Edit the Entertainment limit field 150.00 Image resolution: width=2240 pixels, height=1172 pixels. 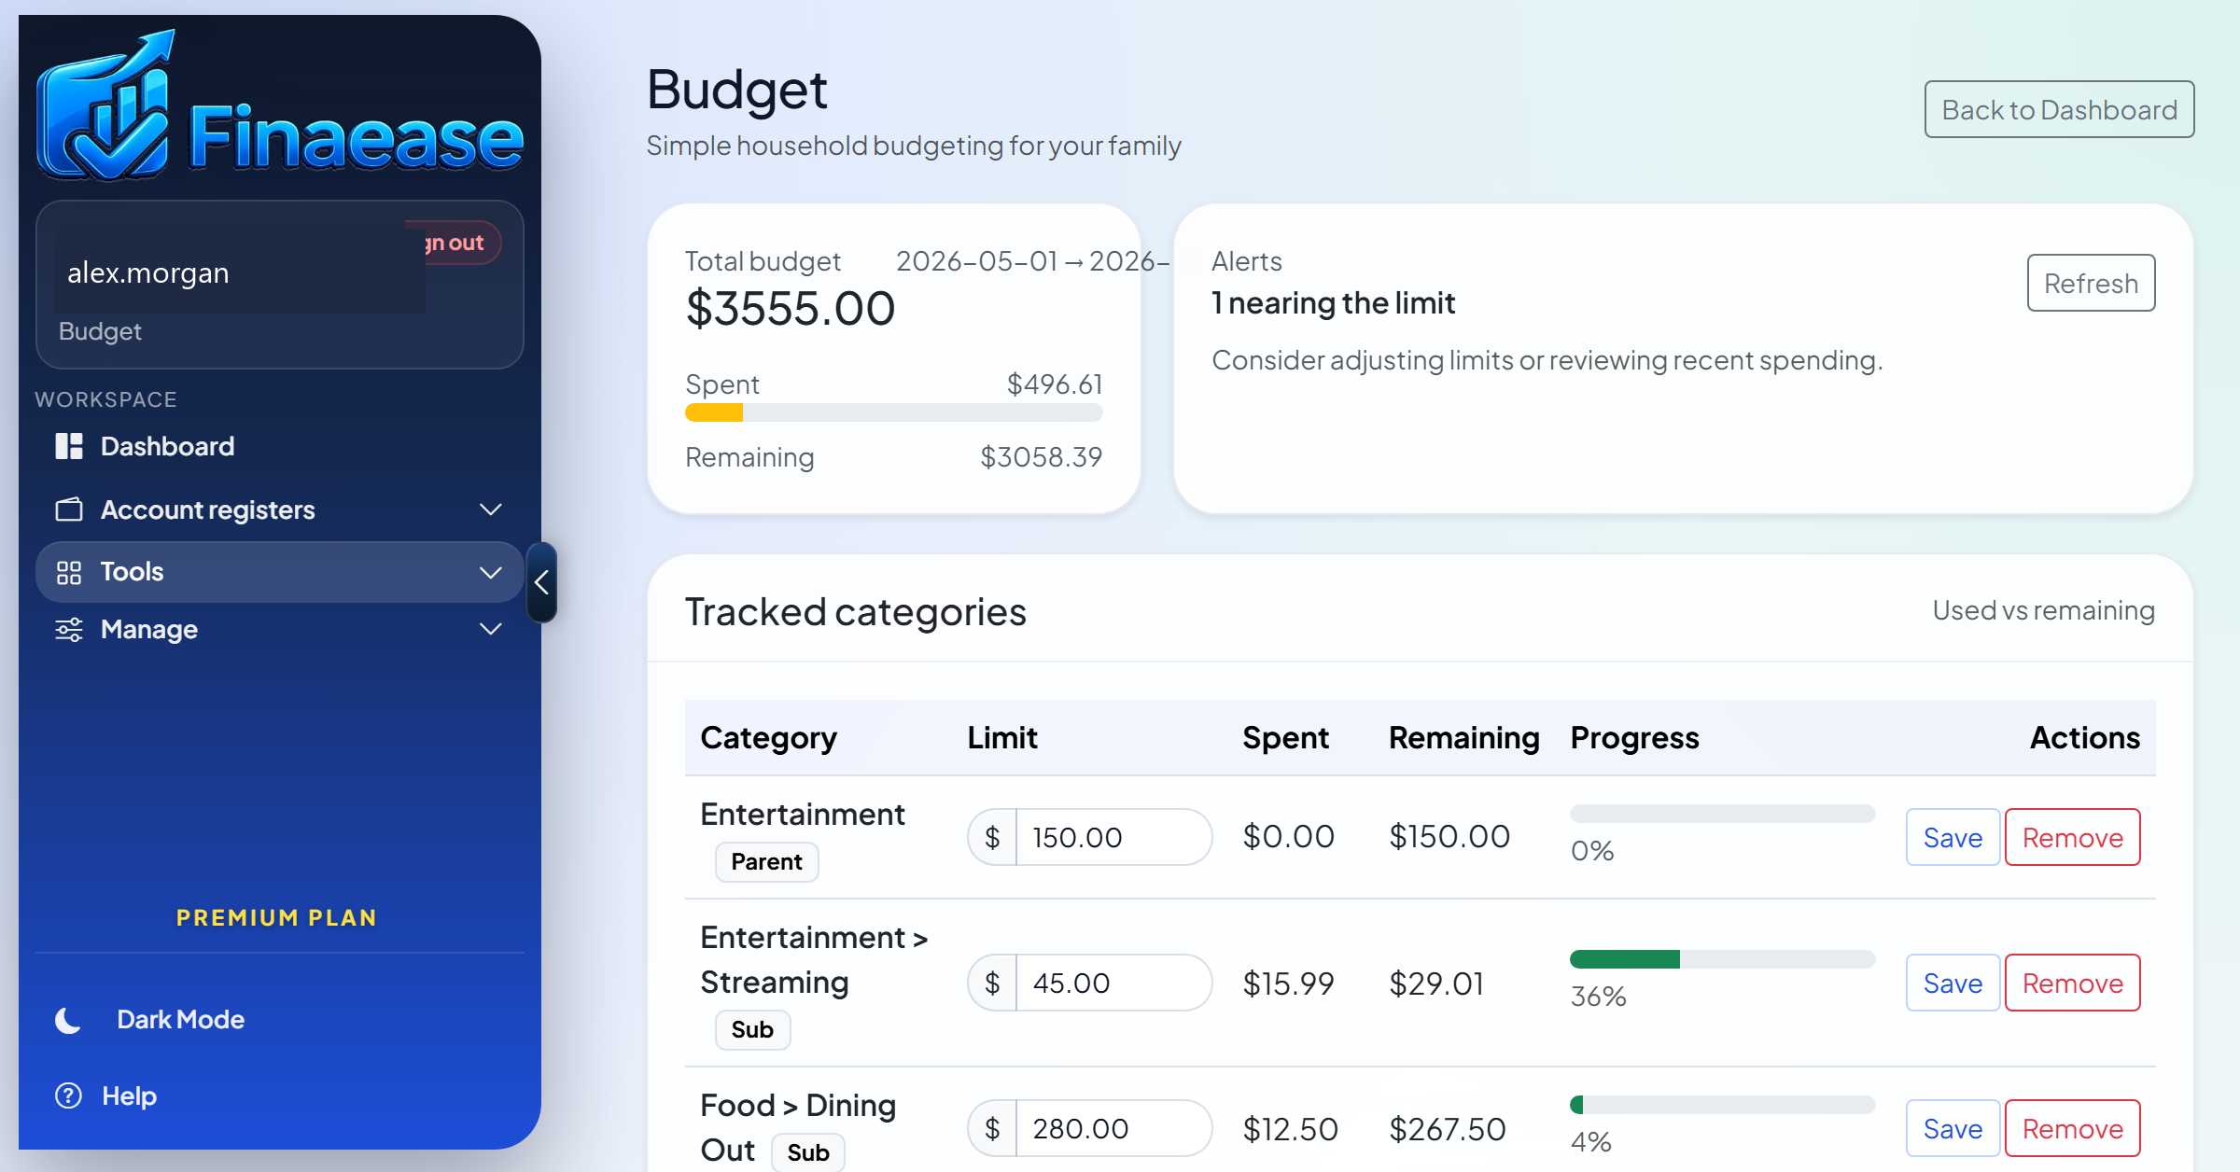[x=1113, y=837]
